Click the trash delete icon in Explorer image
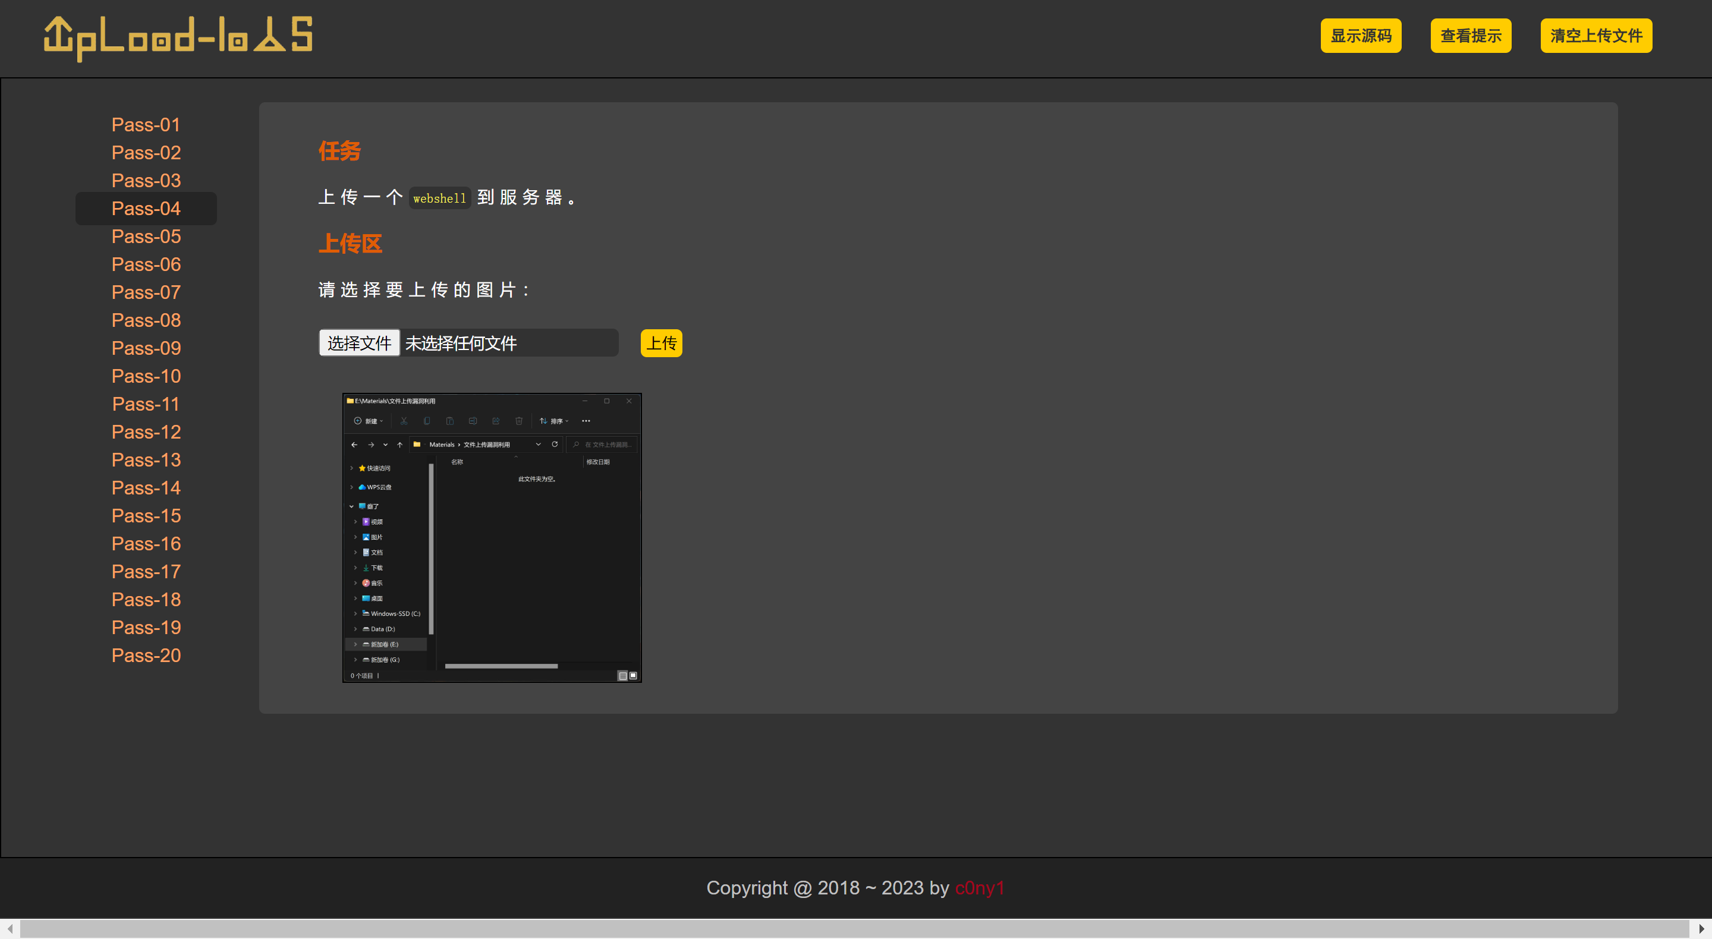The height and width of the screenshot is (939, 1712). (519, 421)
